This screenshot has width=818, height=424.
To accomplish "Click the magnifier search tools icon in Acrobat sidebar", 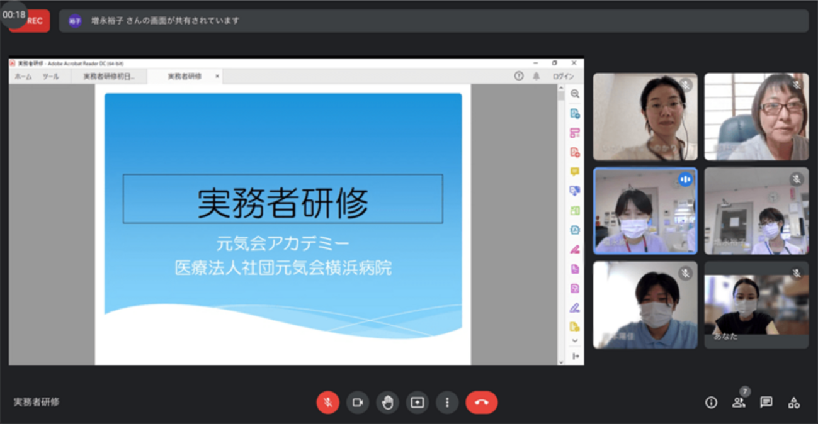I will [x=575, y=94].
